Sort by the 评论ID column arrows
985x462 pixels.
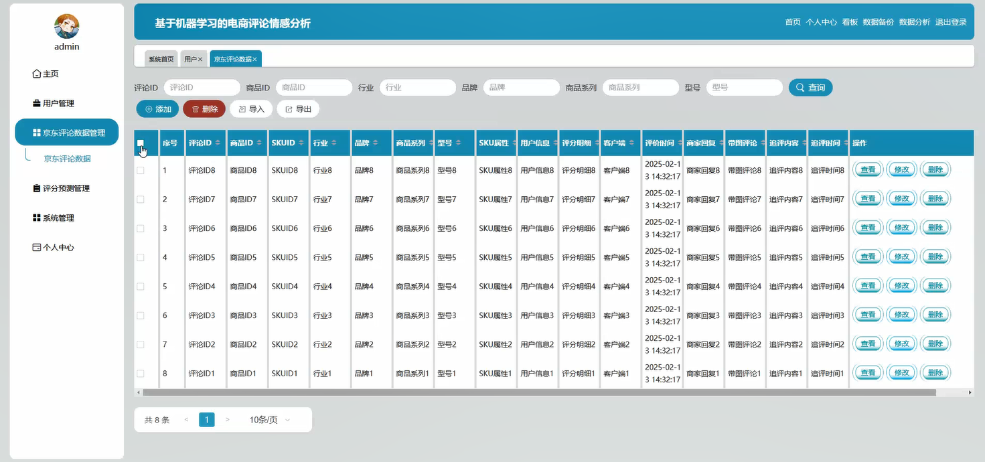tap(218, 143)
